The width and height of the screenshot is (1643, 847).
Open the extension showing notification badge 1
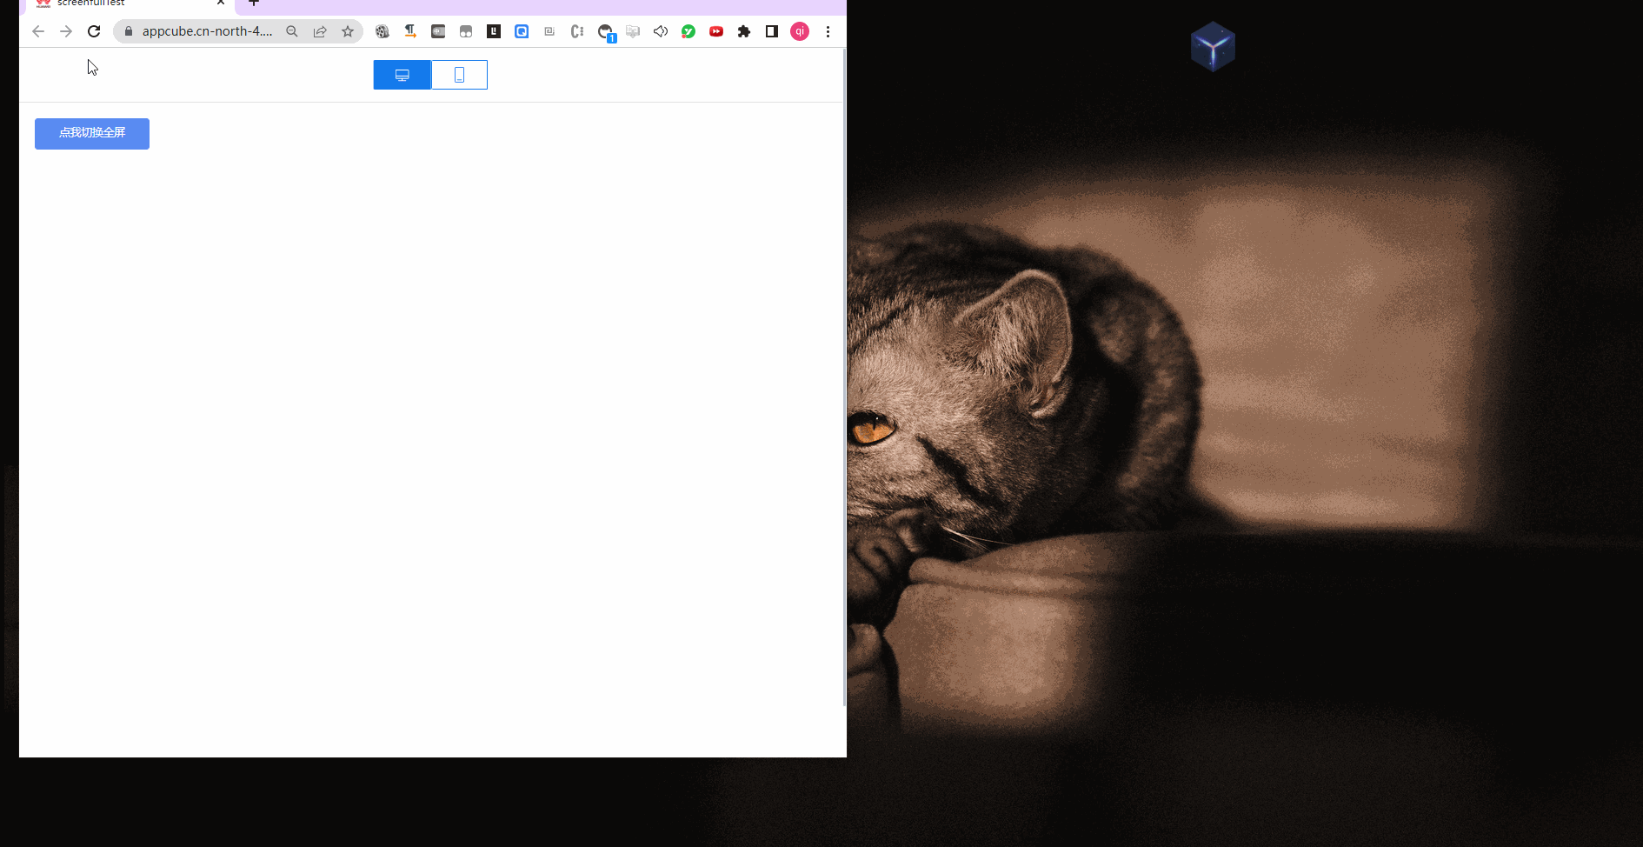click(x=605, y=31)
